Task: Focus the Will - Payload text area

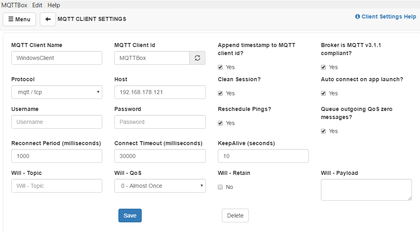Action: tap(366, 190)
